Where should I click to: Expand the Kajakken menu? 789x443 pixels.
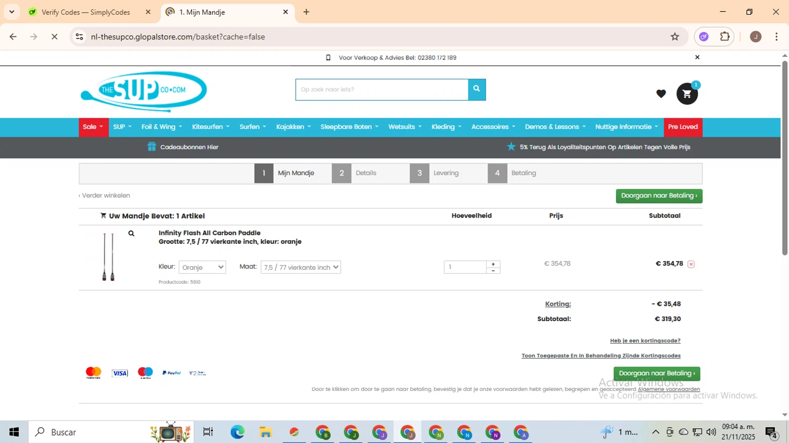(x=294, y=127)
